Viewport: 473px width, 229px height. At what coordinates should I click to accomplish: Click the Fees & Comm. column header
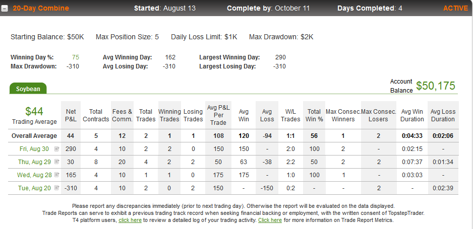(122, 115)
